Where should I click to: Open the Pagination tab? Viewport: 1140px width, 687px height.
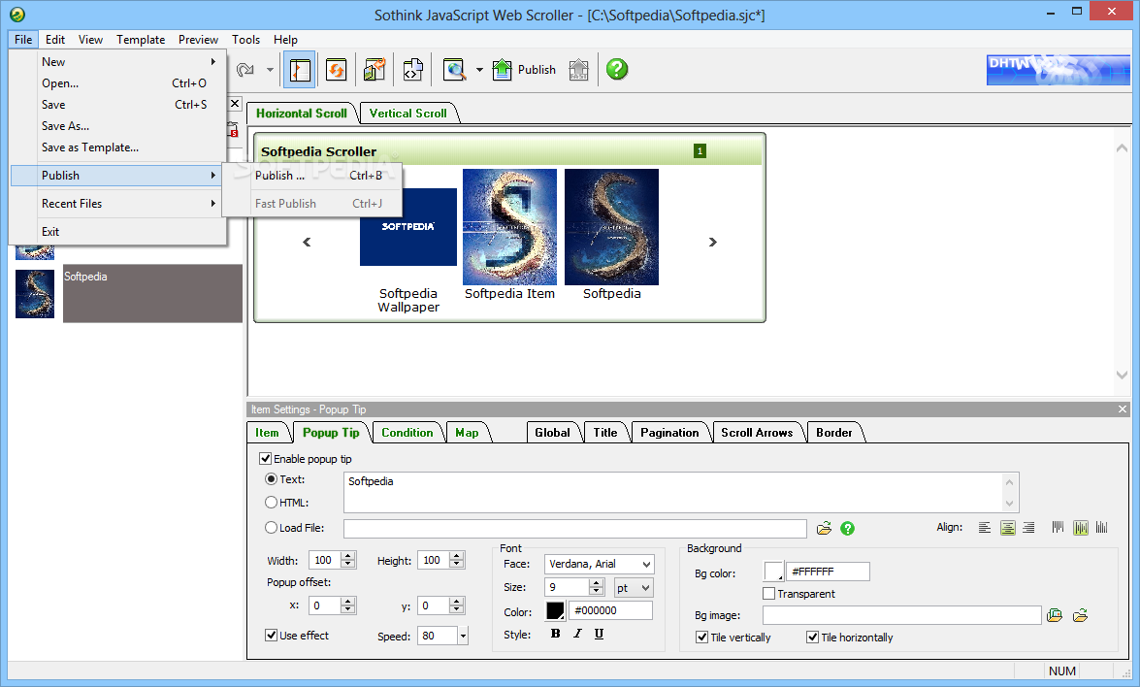(x=669, y=433)
